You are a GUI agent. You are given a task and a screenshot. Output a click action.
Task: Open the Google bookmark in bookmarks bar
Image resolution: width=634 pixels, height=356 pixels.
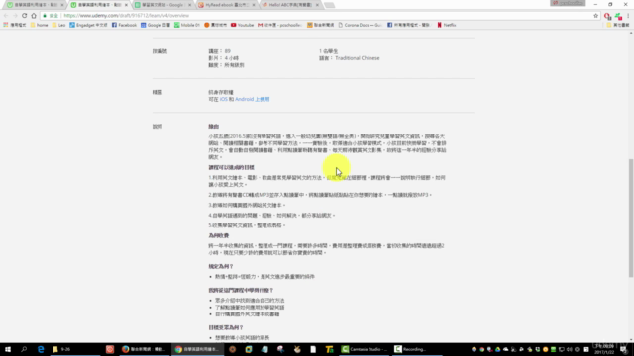156,25
